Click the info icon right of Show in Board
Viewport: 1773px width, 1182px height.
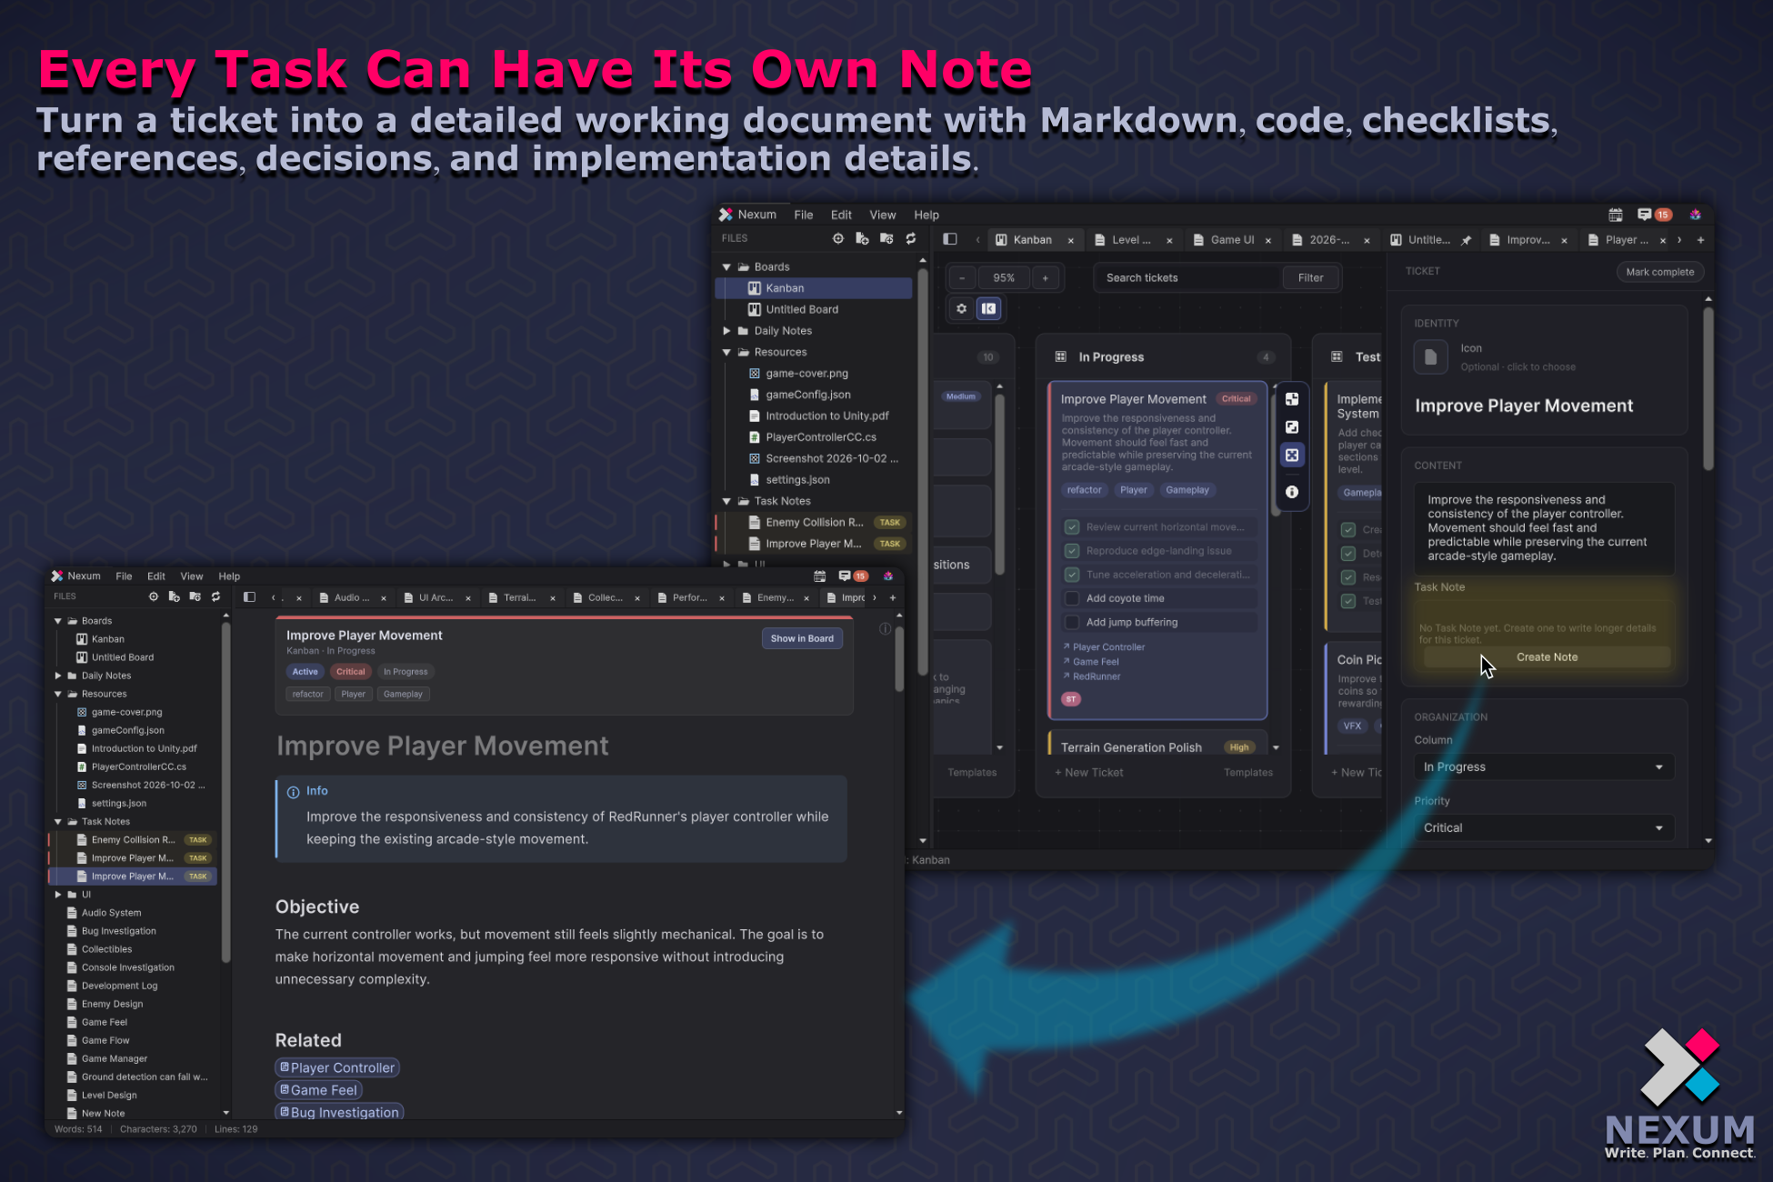885,628
